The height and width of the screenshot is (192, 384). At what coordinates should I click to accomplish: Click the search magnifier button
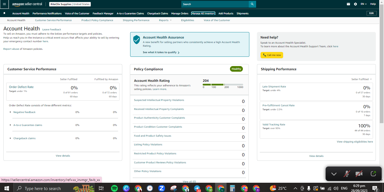tap(252, 4)
